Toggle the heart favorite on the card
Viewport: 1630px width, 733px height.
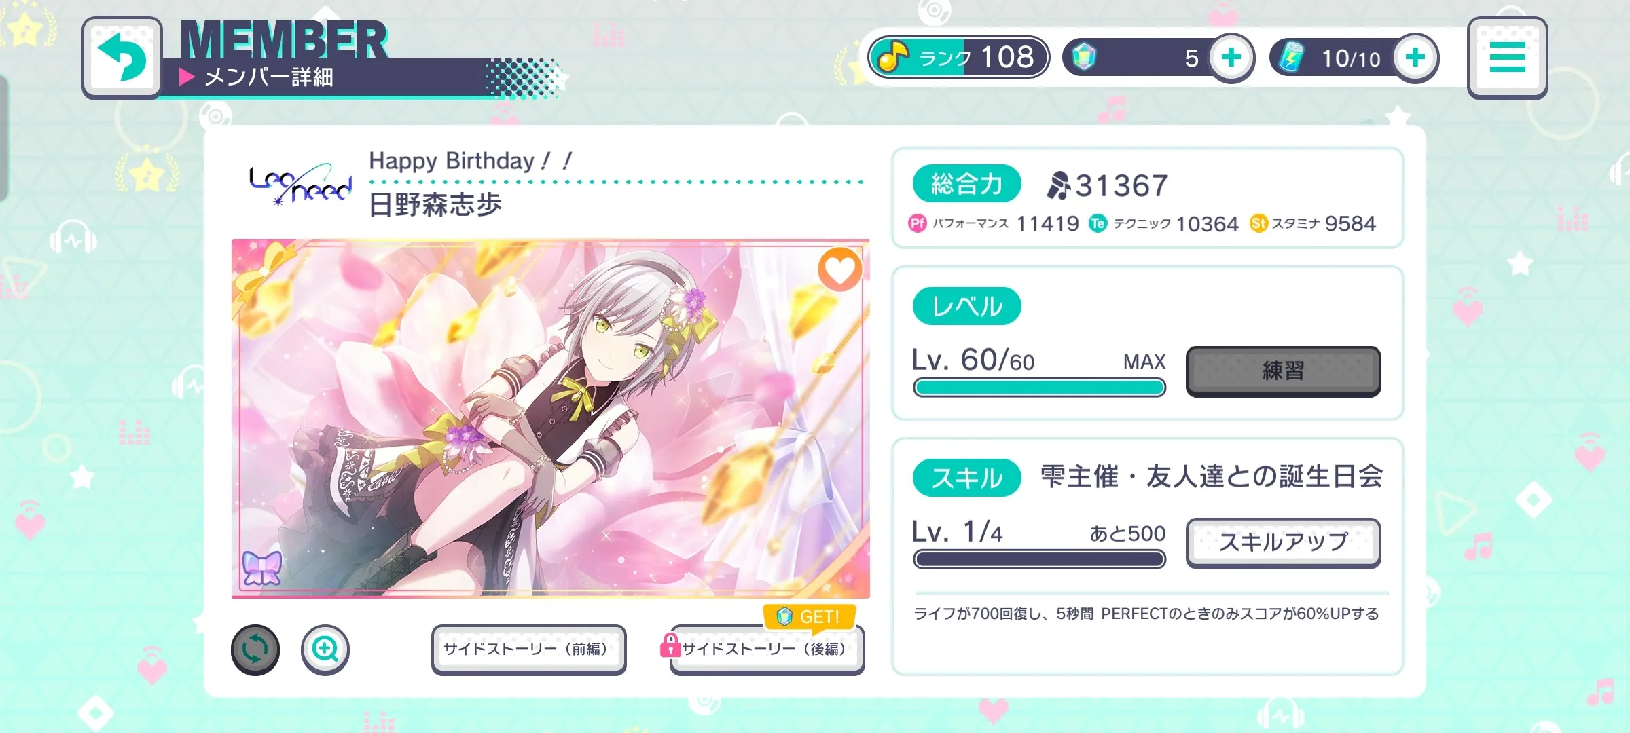tap(839, 270)
